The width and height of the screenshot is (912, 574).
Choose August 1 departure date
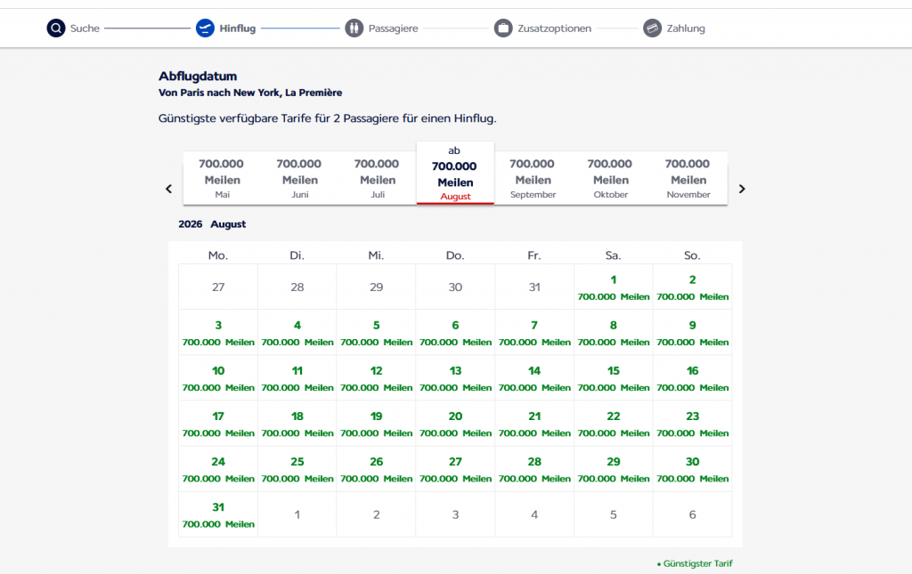point(613,287)
